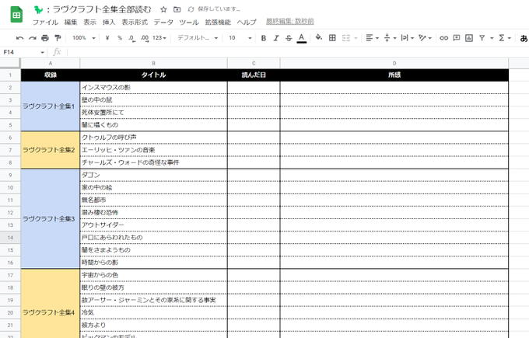
Task: Click the Name box showing F14
Action: point(20,52)
